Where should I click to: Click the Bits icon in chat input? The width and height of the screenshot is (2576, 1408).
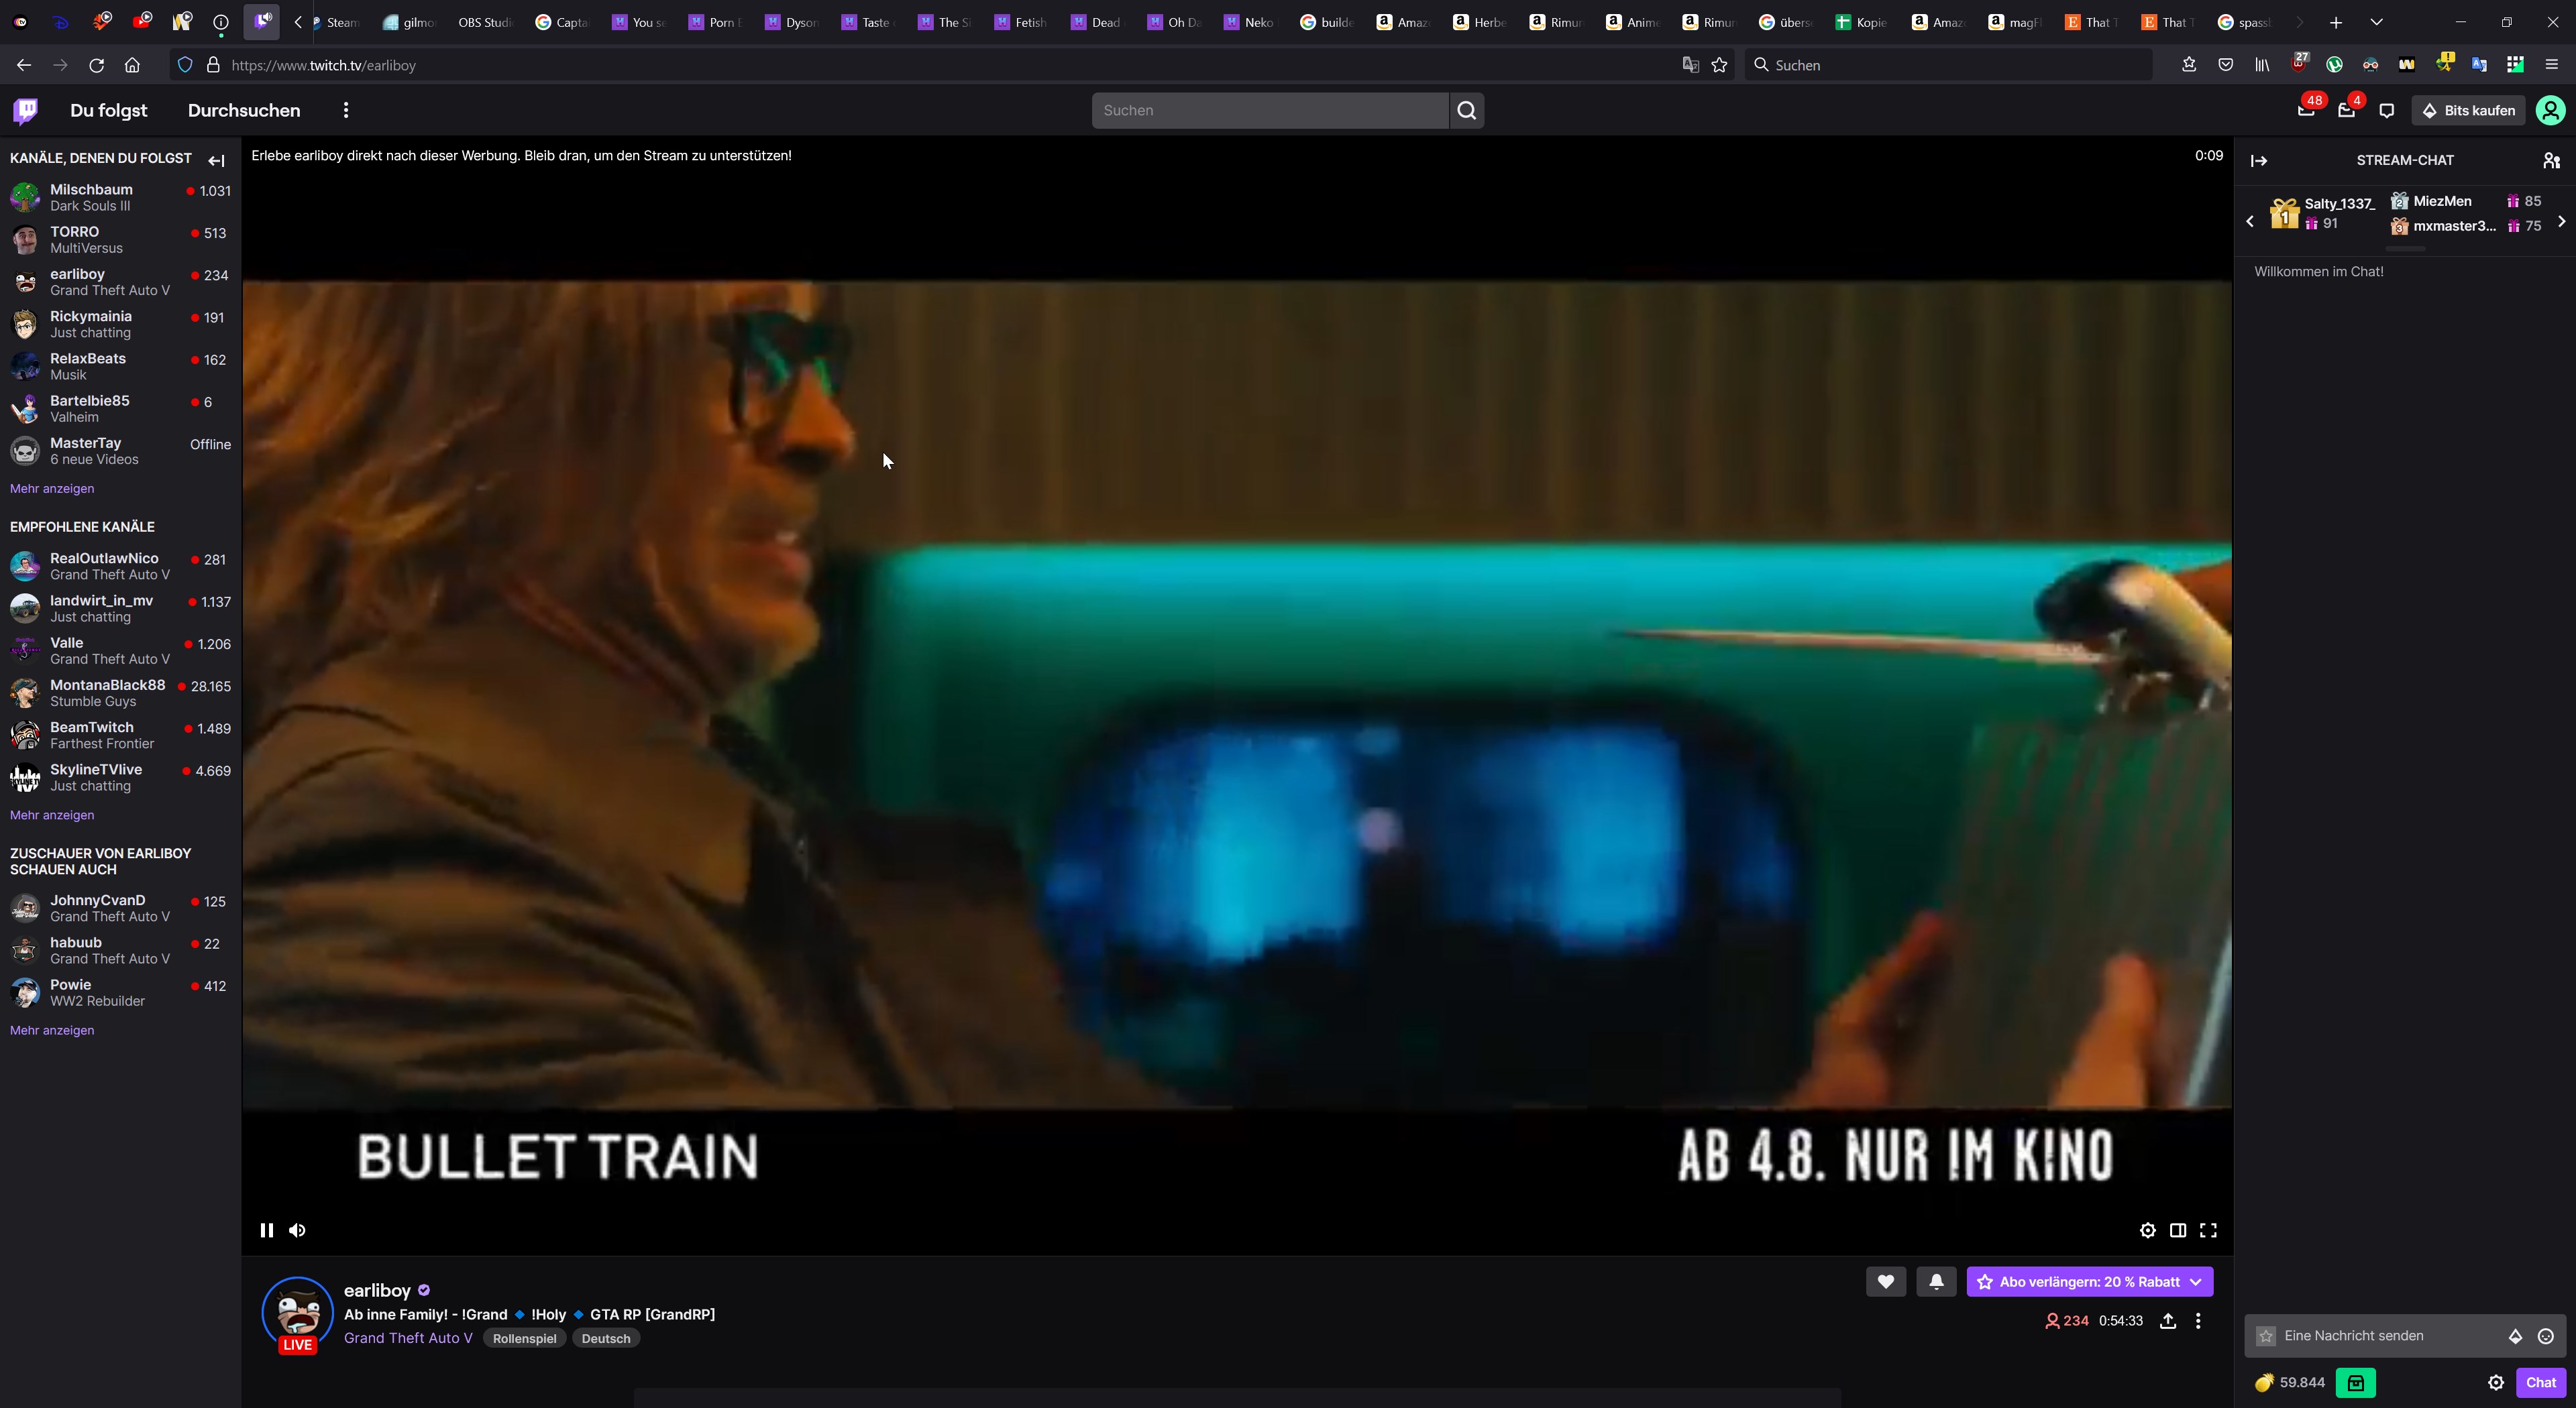click(2515, 1336)
